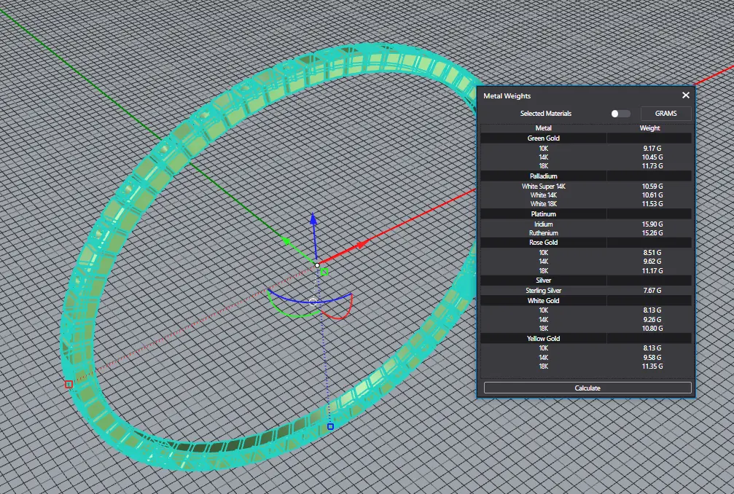734x494 pixels.
Task: Click the White 18K metal row
Action: click(586, 204)
